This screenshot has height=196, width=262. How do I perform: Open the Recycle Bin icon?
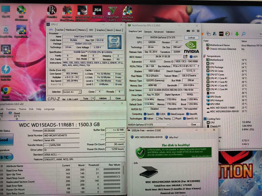(6, 32)
